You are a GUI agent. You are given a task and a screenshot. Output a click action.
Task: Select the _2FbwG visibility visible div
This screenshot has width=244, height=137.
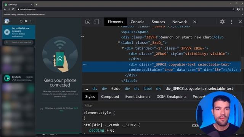[179, 54]
